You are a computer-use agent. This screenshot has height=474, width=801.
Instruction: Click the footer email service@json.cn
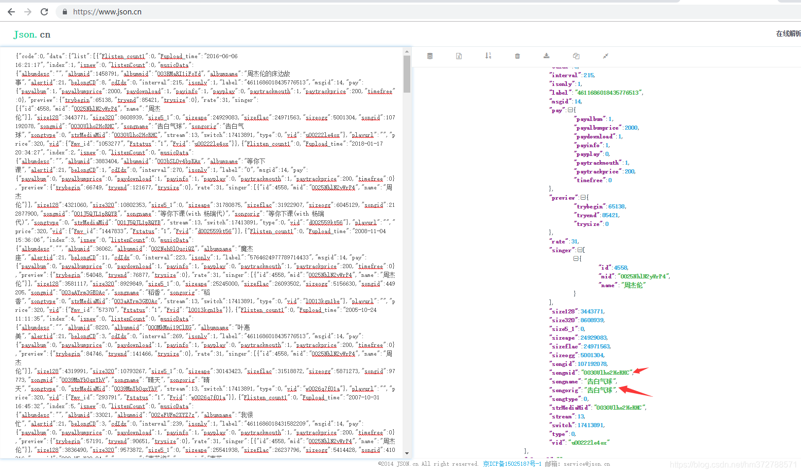pos(586,464)
